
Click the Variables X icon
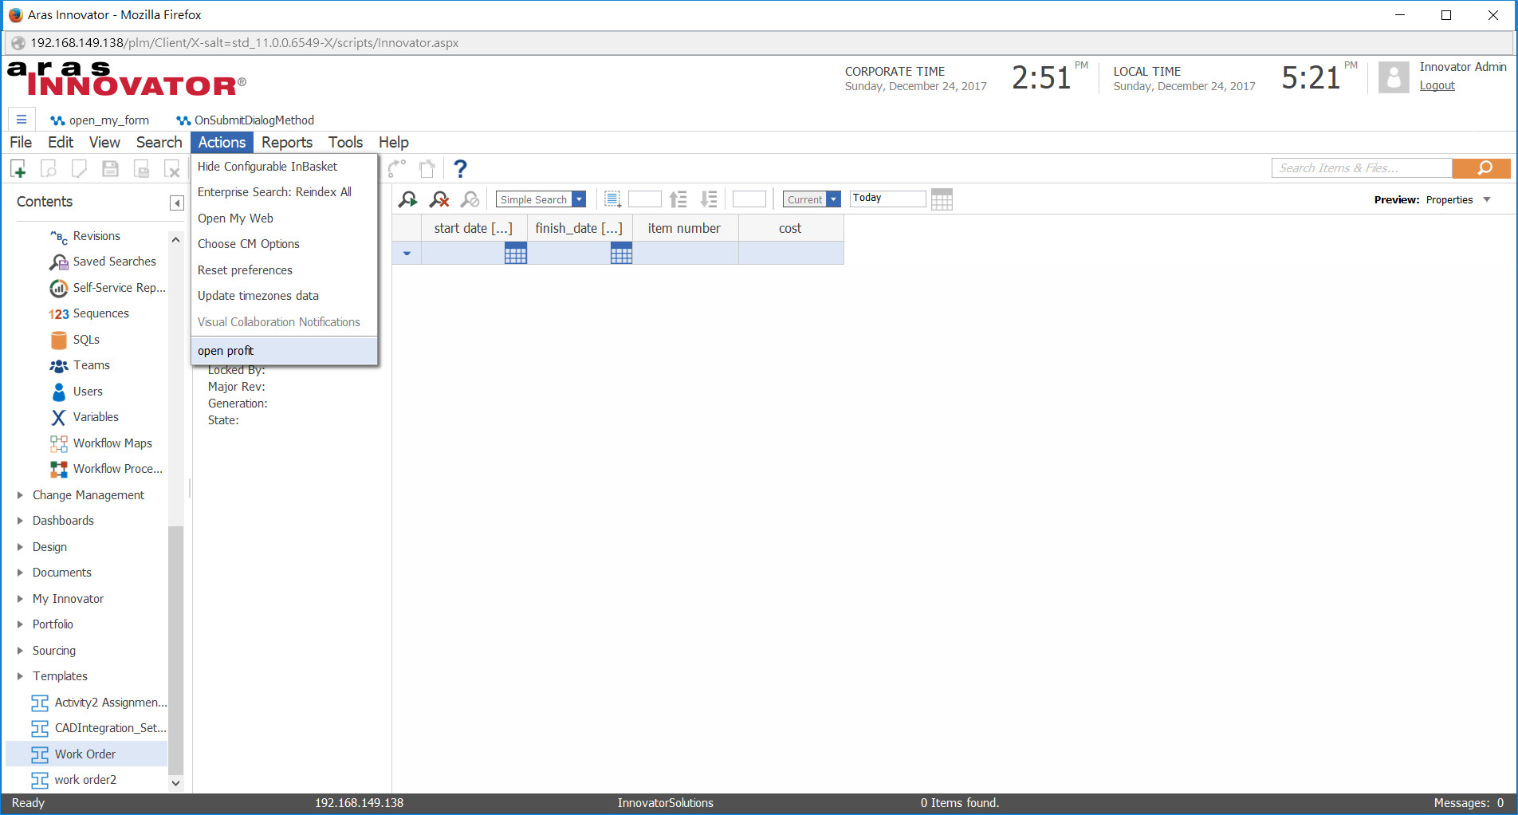click(59, 417)
